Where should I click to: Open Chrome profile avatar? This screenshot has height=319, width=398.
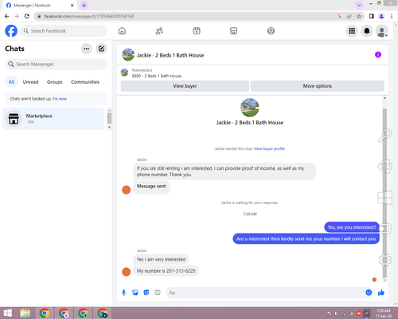point(381,16)
